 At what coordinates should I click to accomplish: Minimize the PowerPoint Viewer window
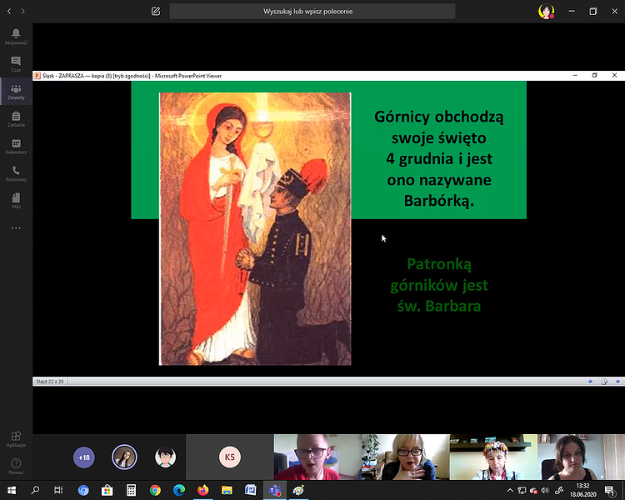pos(575,75)
